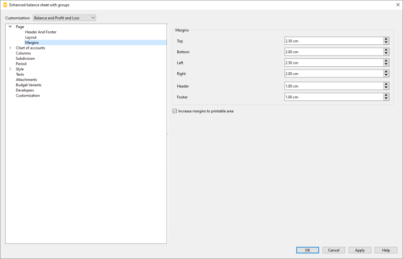The height and width of the screenshot is (259, 403).
Task: Open the Style section
Action: pos(20,69)
